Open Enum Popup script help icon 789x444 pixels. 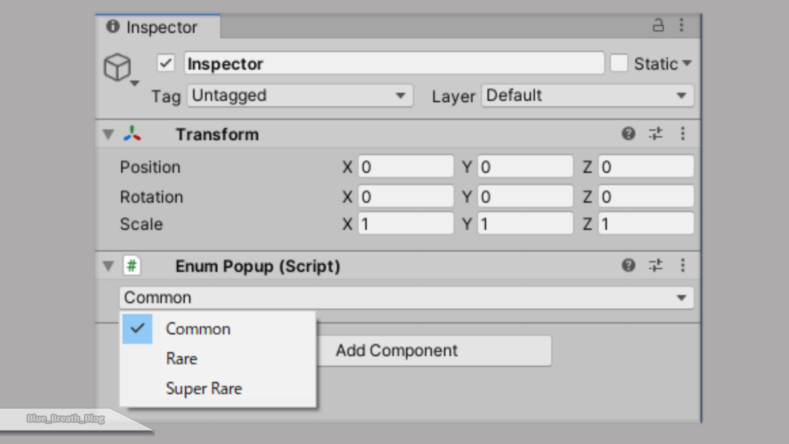[628, 266]
